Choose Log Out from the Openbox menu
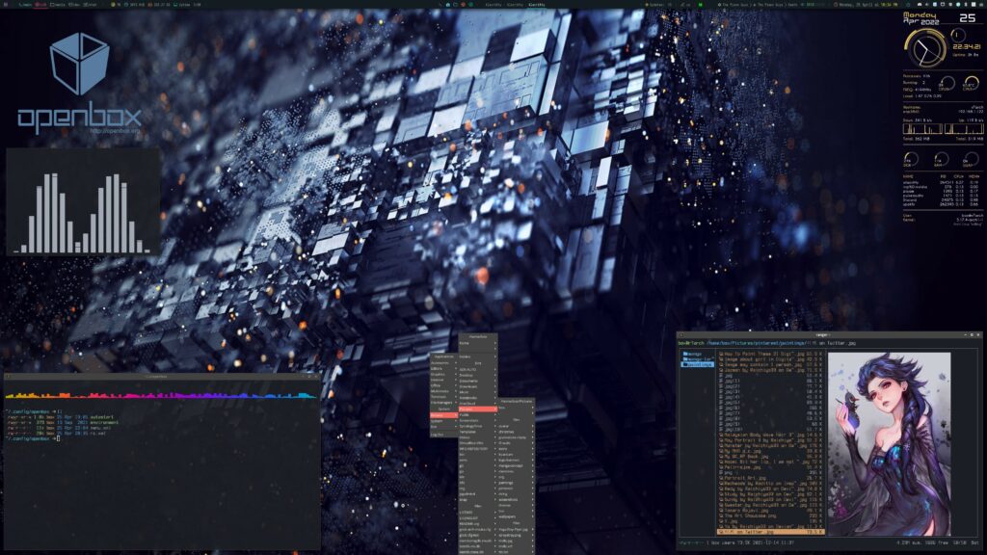Screen dimensions: 987x555 tap(439, 435)
